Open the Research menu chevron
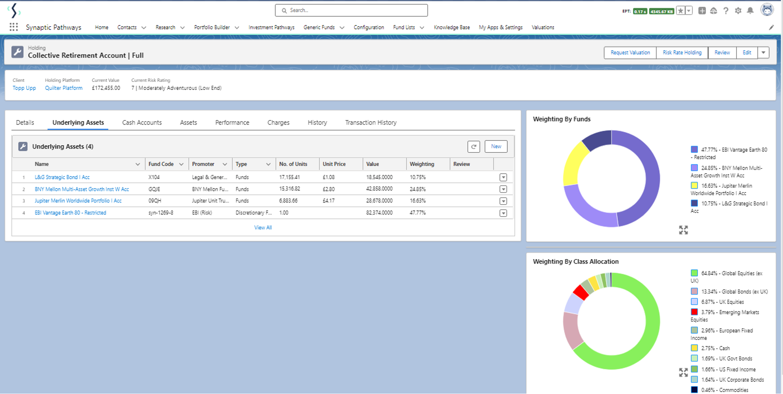 [182, 27]
